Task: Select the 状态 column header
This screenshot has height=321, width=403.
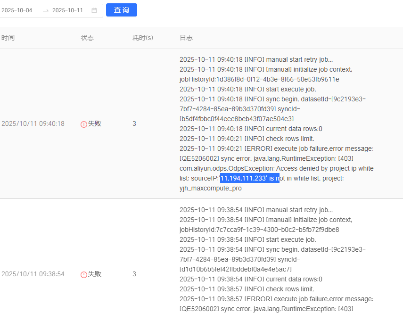Action: 87,38
